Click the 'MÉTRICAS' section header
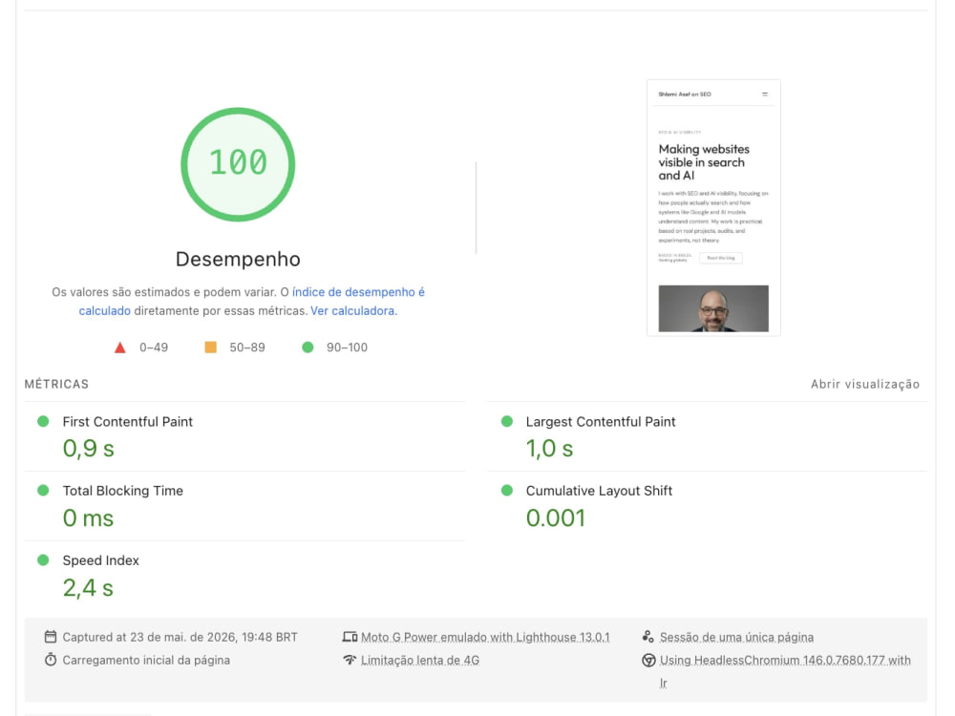The image size is (955, 716). pos(56,384)
